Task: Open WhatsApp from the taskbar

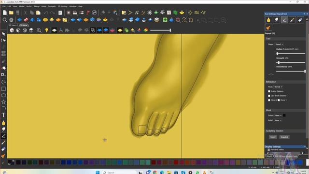Action: pyautogui.click(x=197, y=173)
